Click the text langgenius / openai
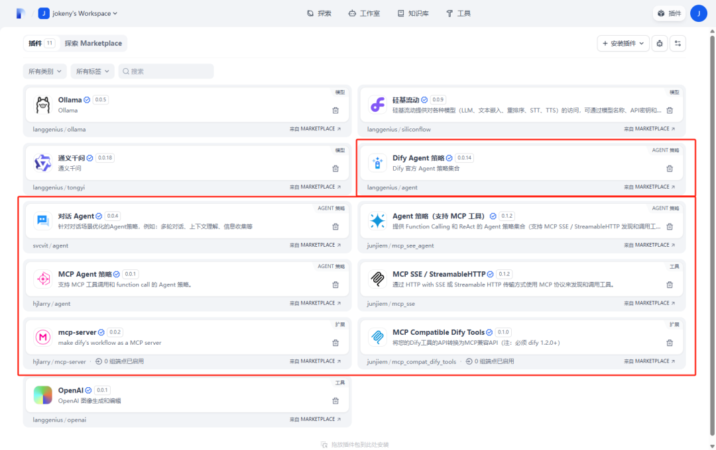Viewport: 716px width, 450px height. point(60,420)
